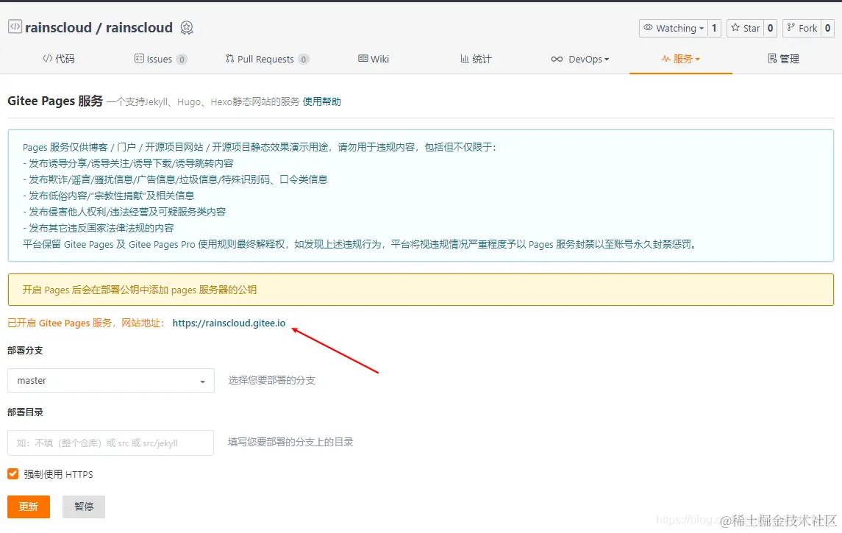The image size is (842, 533).
Task: Click the star icon in Star button
Action: [735, 27]
